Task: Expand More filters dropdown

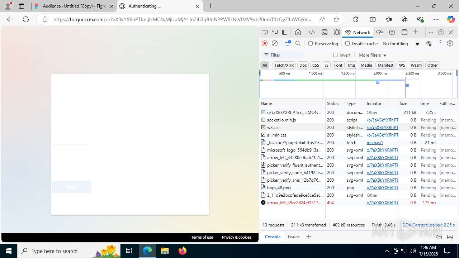Action: [x=373, y=55]
